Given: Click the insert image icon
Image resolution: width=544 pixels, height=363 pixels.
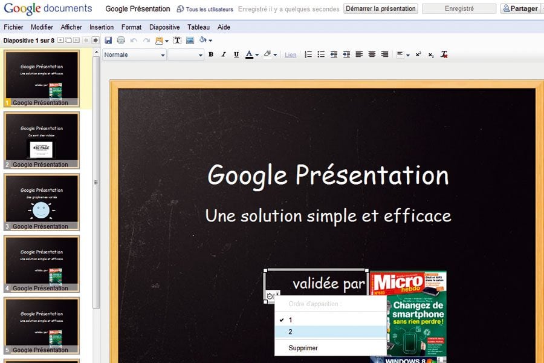Looking at the screenshot, I should point(190,41).
